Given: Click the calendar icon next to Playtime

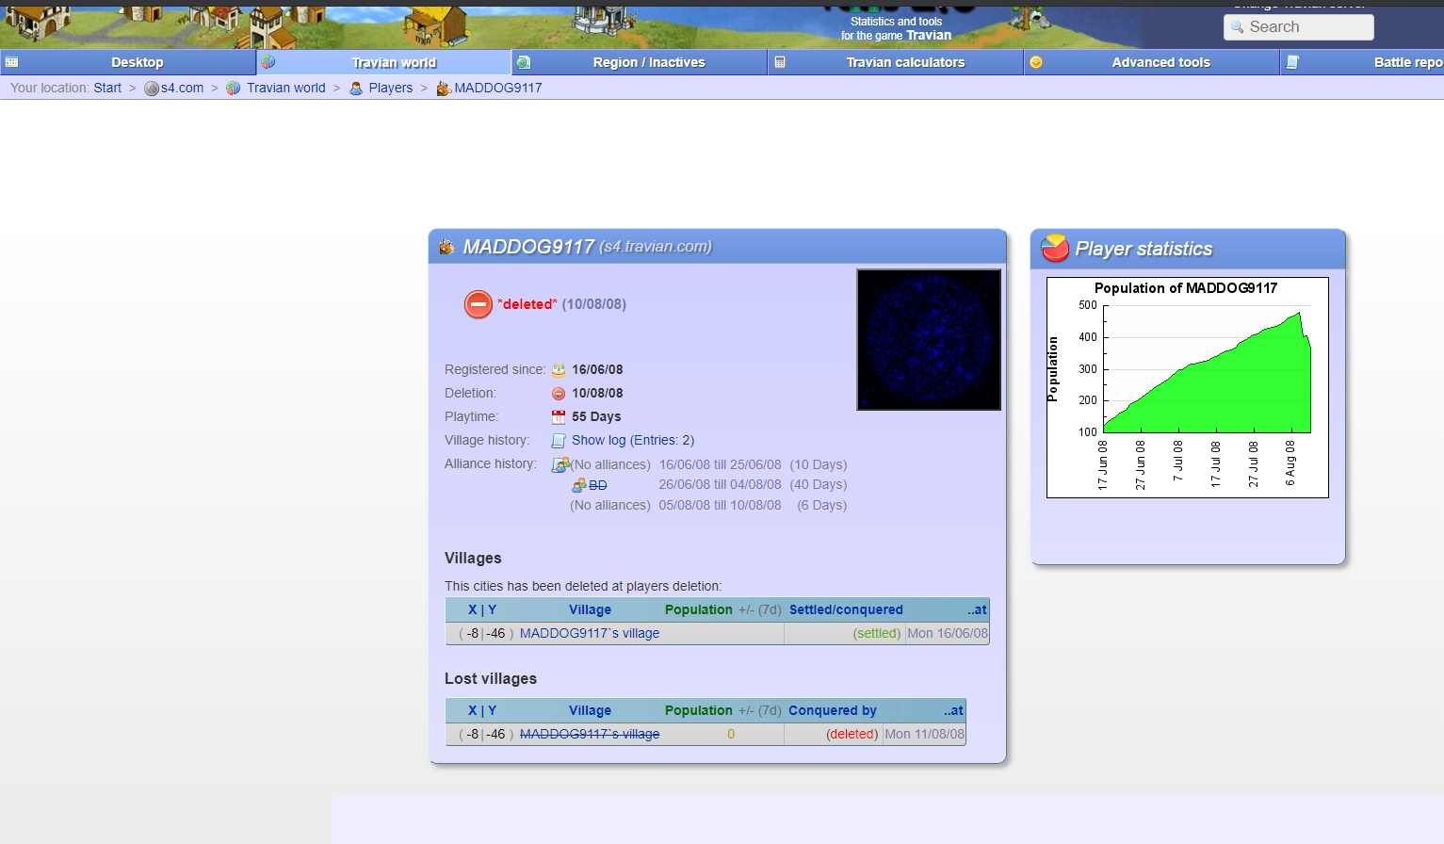Looking at the screenshot, I should 559,417.
